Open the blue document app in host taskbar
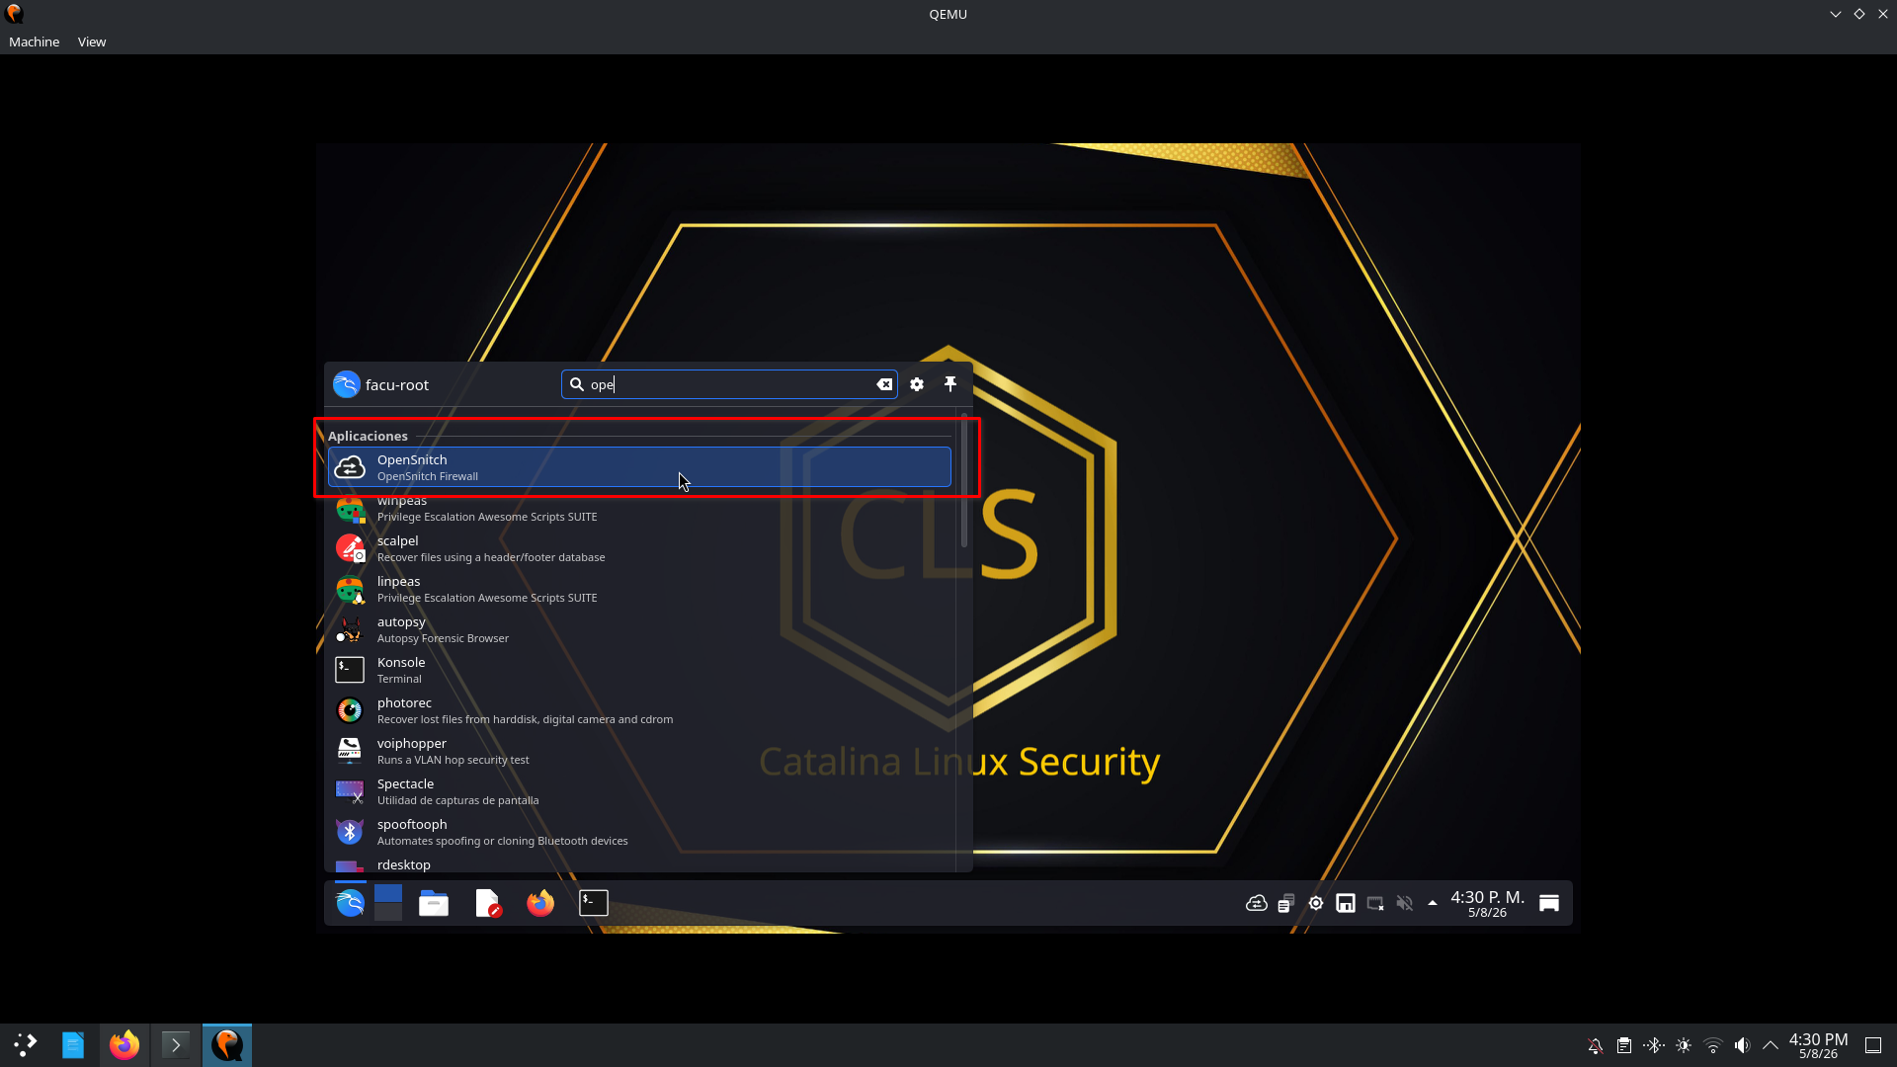This screenshot has width=1897, height=1067. 73,1044
